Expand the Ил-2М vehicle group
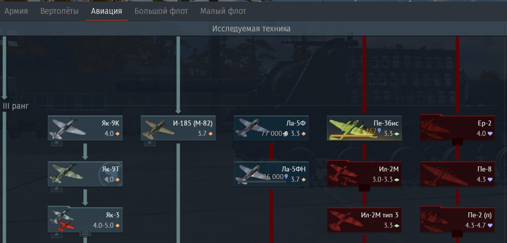 tap(364, 188)
